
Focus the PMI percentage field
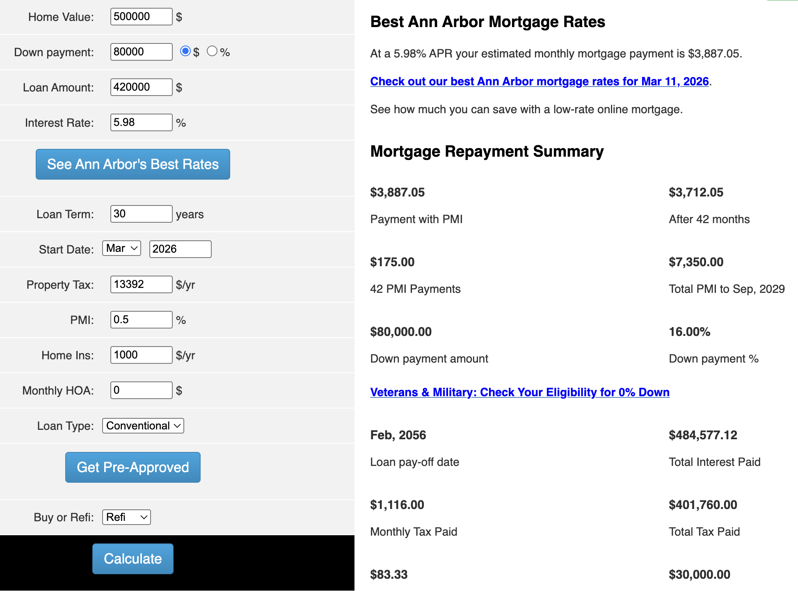point(141,320)
